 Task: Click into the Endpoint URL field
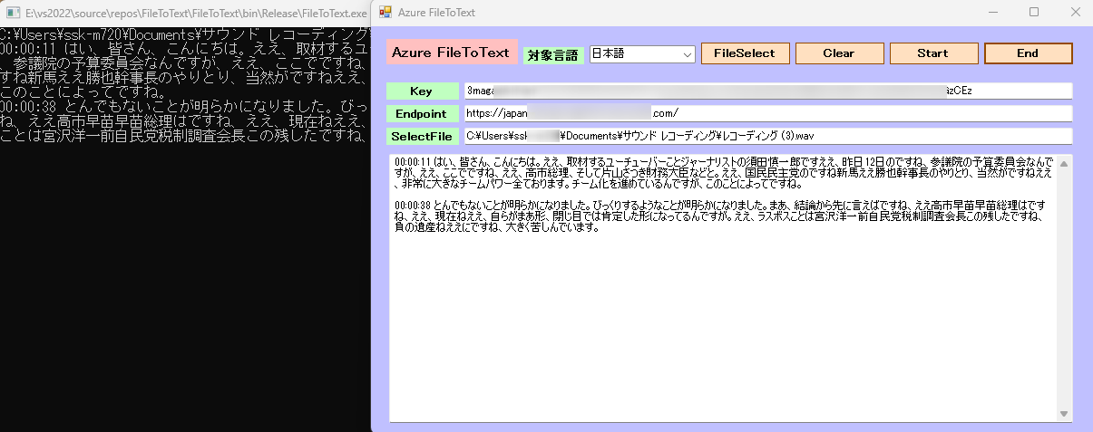(767, 113)
